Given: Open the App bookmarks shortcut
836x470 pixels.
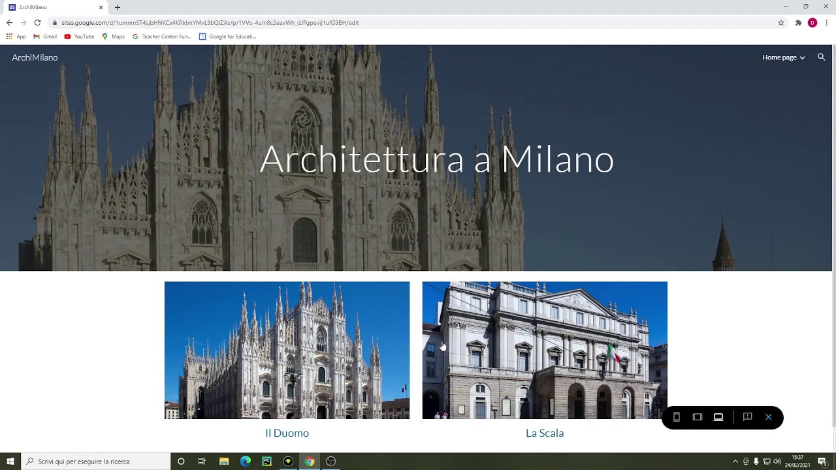Looking at the screenshot, I should (x=16, y=37).
